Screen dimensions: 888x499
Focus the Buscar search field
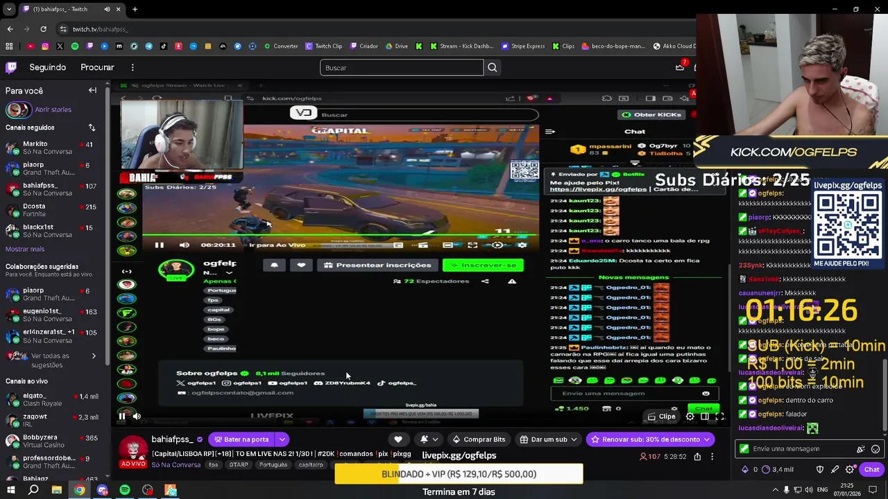point(402,67)
